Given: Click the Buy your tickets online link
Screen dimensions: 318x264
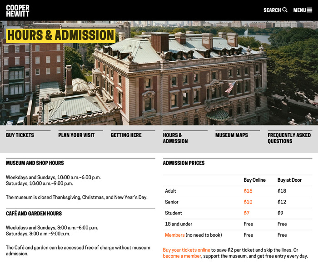Looking at the screenshot, I should 186,250.
